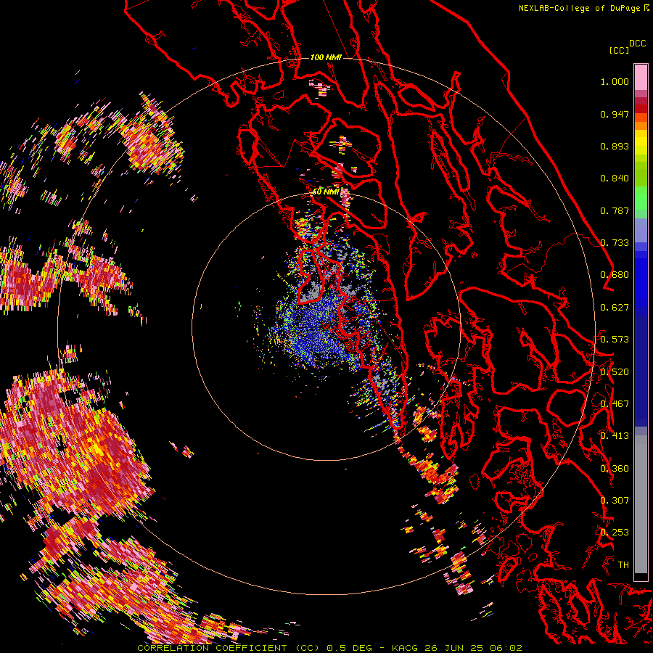653x653 pixels.
Task: Click the 0.573 scale value
Action: tap(615, 340)
